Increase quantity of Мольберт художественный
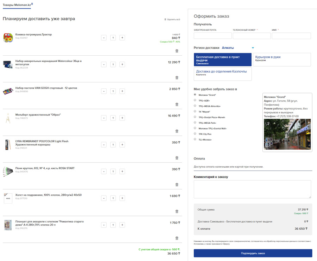317x261 pixels. [122, 118]
